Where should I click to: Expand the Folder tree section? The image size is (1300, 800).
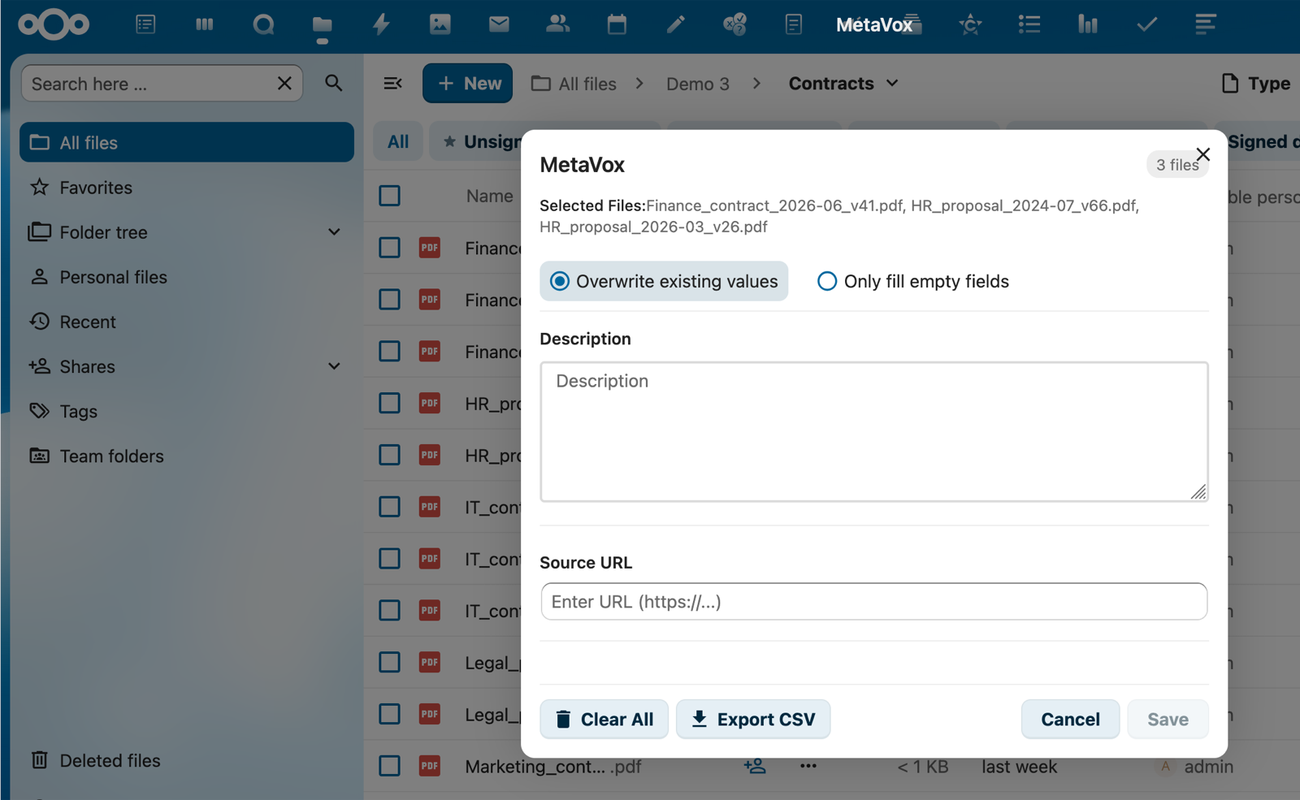click(x=334, y=232)
